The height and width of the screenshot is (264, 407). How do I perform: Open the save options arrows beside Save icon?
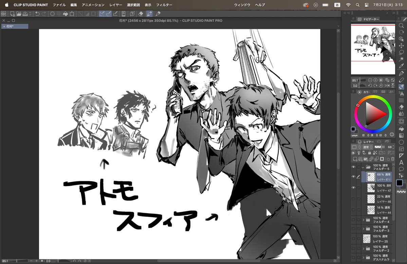(x=30, y=14)
